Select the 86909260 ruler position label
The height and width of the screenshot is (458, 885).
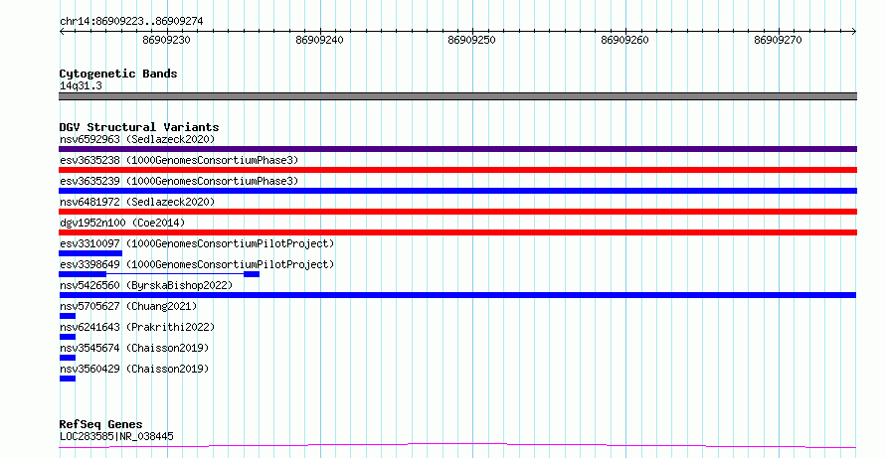point(624,40)
